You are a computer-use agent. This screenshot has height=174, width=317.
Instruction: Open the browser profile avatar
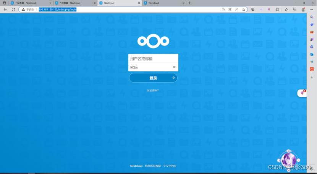(x=303, y=10)
